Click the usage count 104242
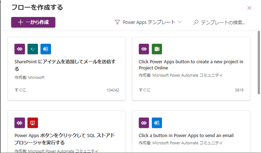 pos(113,90)
